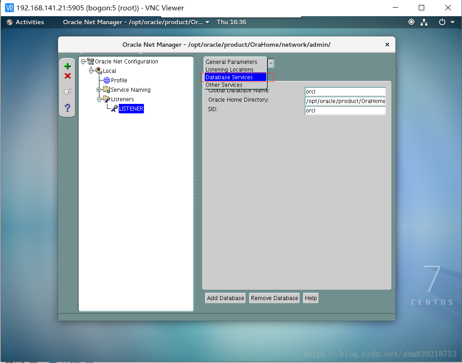Click the test service database icon

click(67, 92)
